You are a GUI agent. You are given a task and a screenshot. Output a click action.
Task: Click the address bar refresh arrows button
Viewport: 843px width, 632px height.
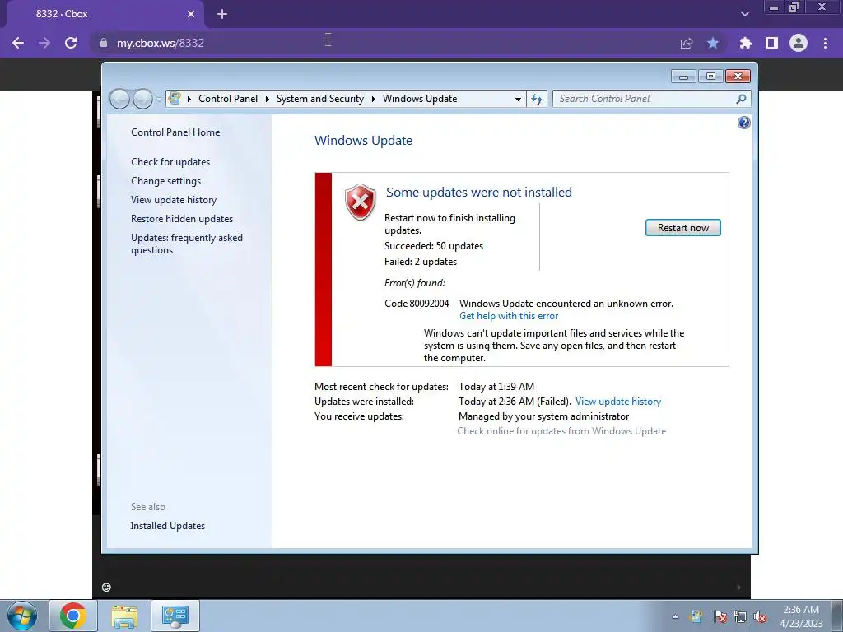(537, 99)
